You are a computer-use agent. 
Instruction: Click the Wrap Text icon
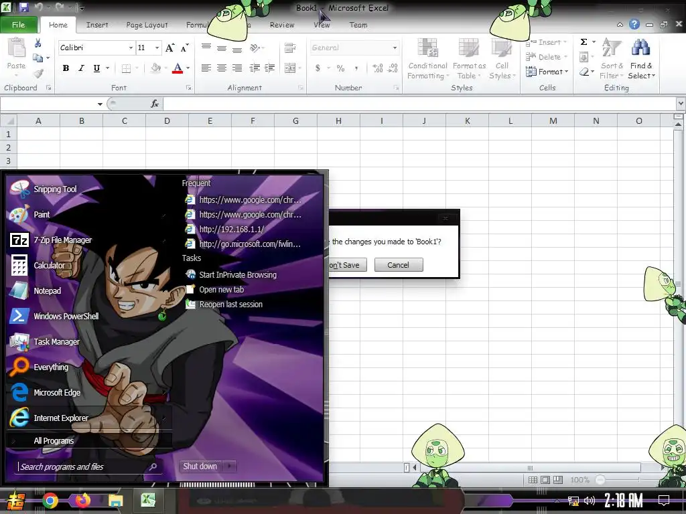click(289, 48)
